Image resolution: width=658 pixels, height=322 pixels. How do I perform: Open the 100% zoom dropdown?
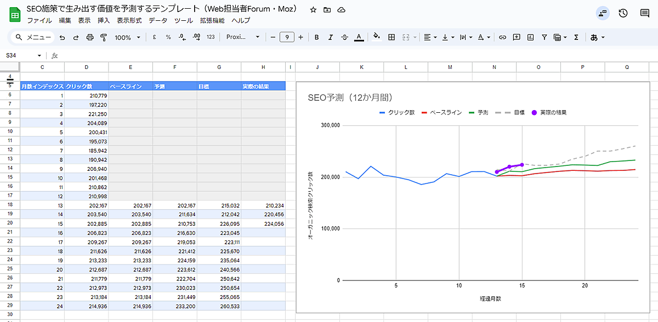[127, 37]
